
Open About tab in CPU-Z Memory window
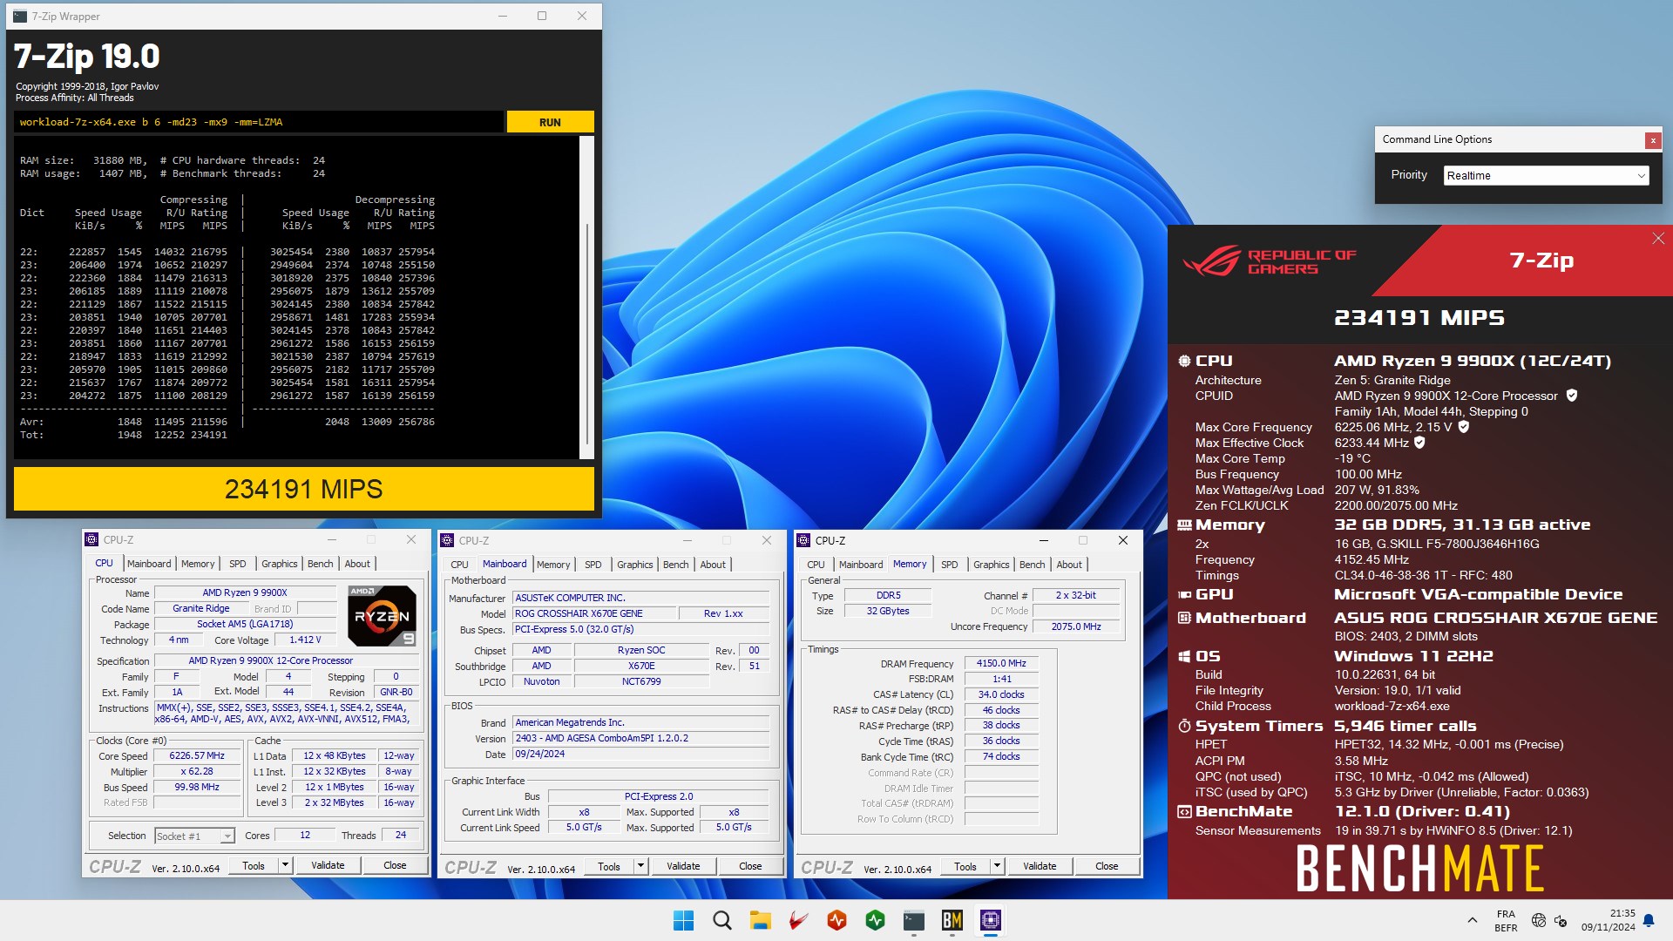pyautogui.click(x=1069, y=565)
